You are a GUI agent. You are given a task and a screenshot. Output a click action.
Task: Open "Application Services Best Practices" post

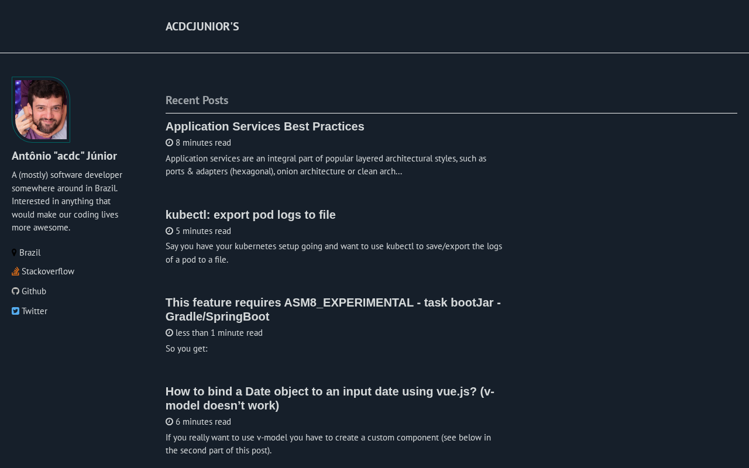pos(264,126)
